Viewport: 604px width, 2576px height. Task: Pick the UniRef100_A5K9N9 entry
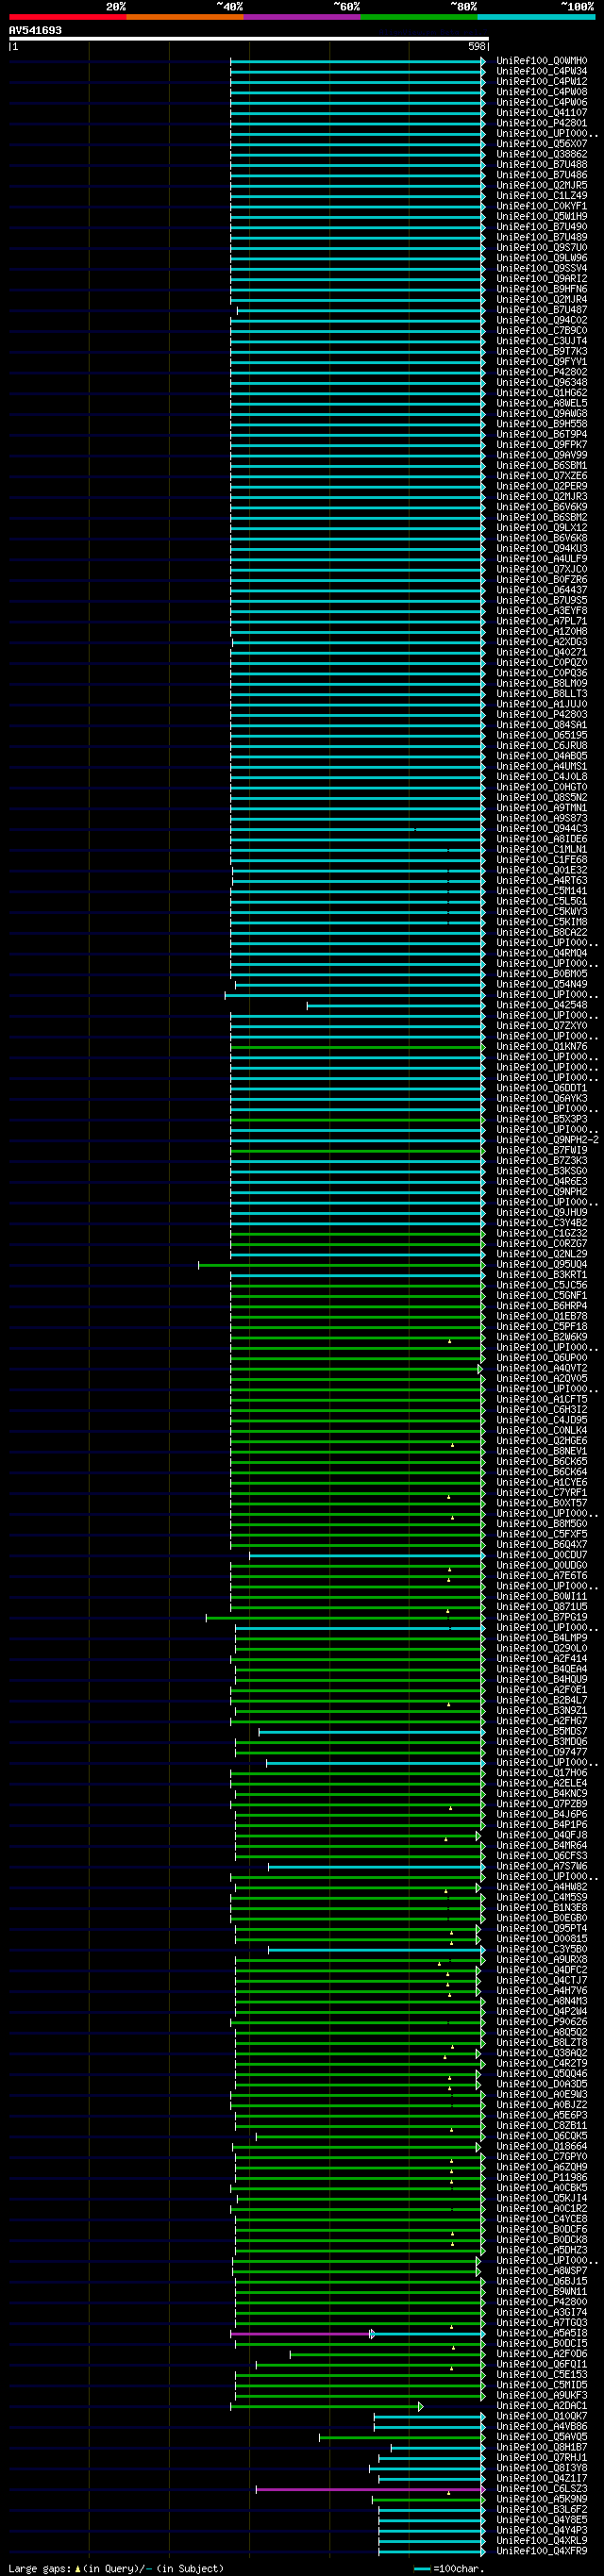click(542, 2499)
